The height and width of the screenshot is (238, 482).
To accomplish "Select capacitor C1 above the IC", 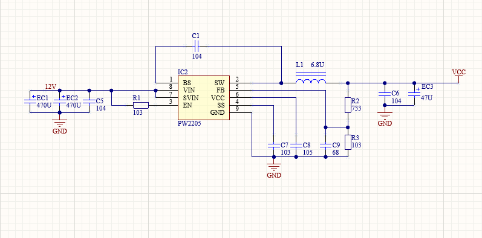I will 196,47.
